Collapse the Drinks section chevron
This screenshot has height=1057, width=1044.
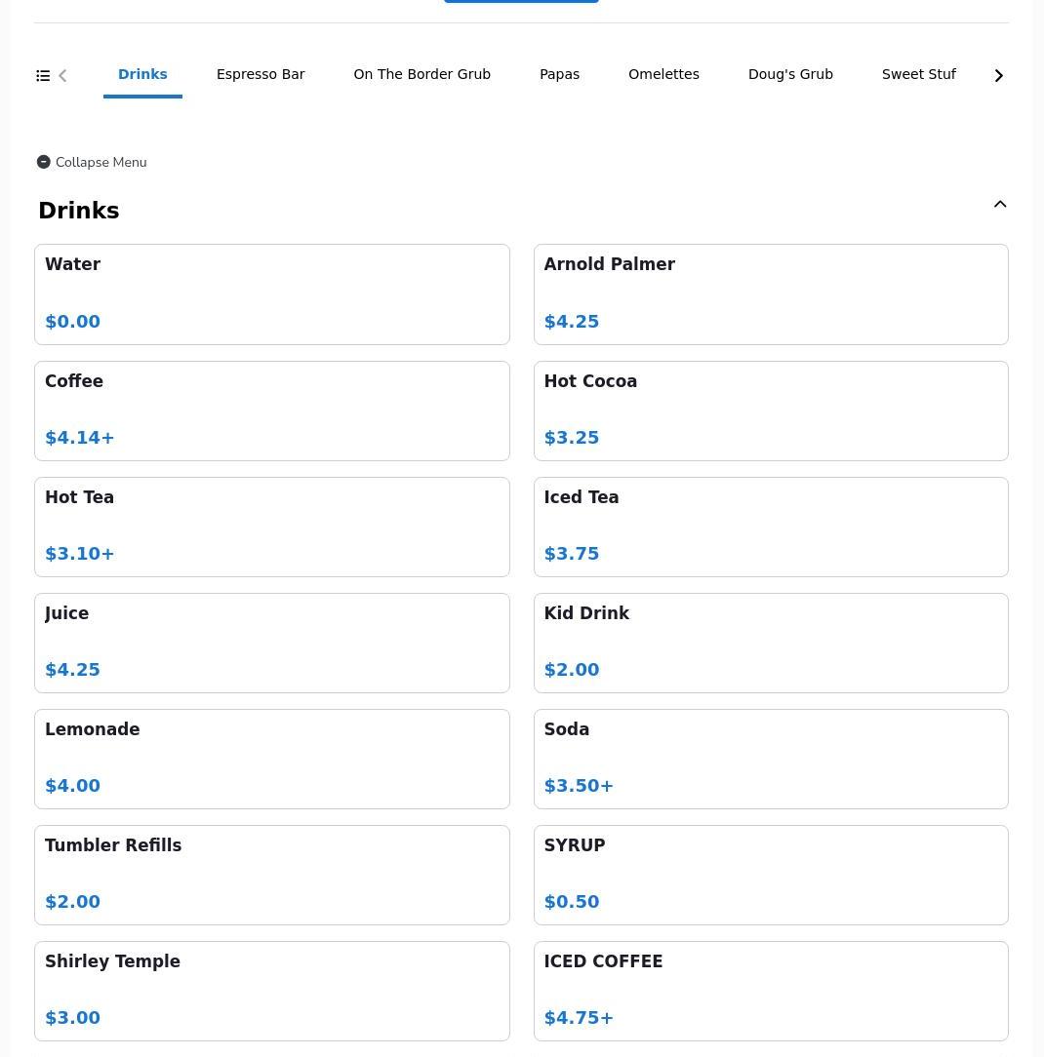tap(999, 205)
